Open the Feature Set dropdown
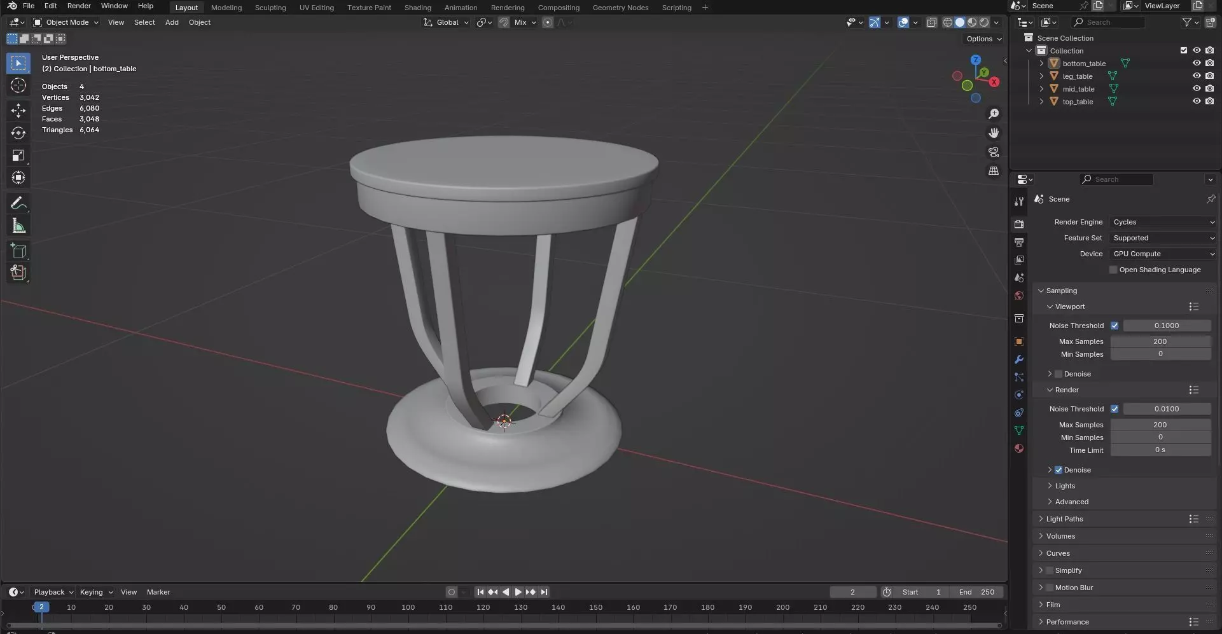 (1163, 238)
